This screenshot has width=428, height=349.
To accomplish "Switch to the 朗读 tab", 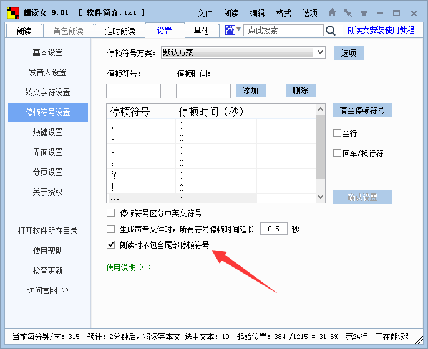I will pyautogui.click(x=24, y=31).
